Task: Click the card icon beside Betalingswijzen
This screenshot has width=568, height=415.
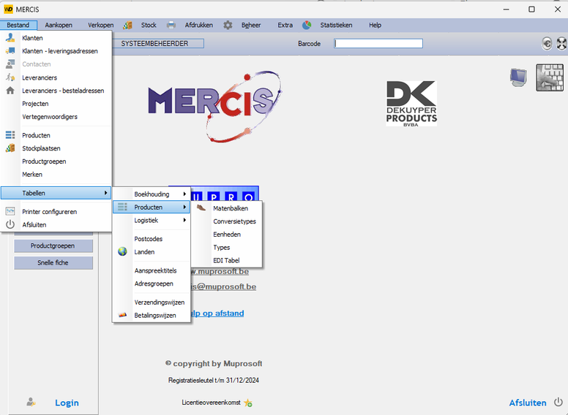Action: coord(122,315)
